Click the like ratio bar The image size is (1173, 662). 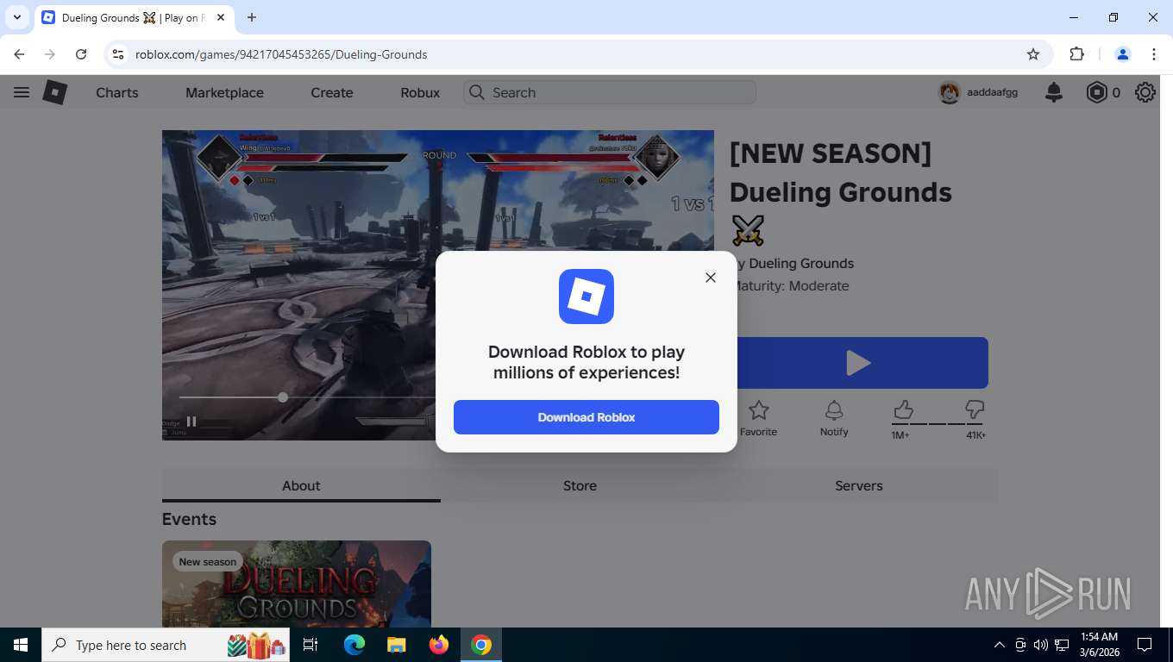938,423
